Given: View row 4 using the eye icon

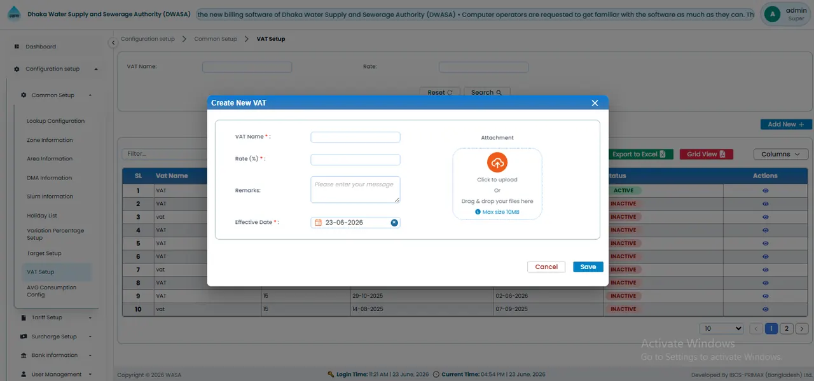Looking at the screenshot, I should (x=765, y=230).
